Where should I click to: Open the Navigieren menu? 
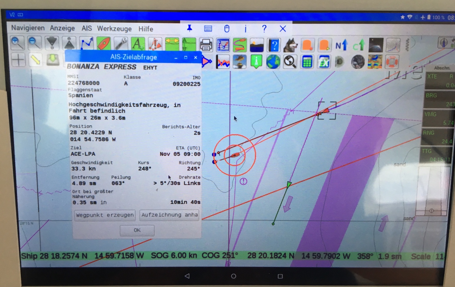28,28
